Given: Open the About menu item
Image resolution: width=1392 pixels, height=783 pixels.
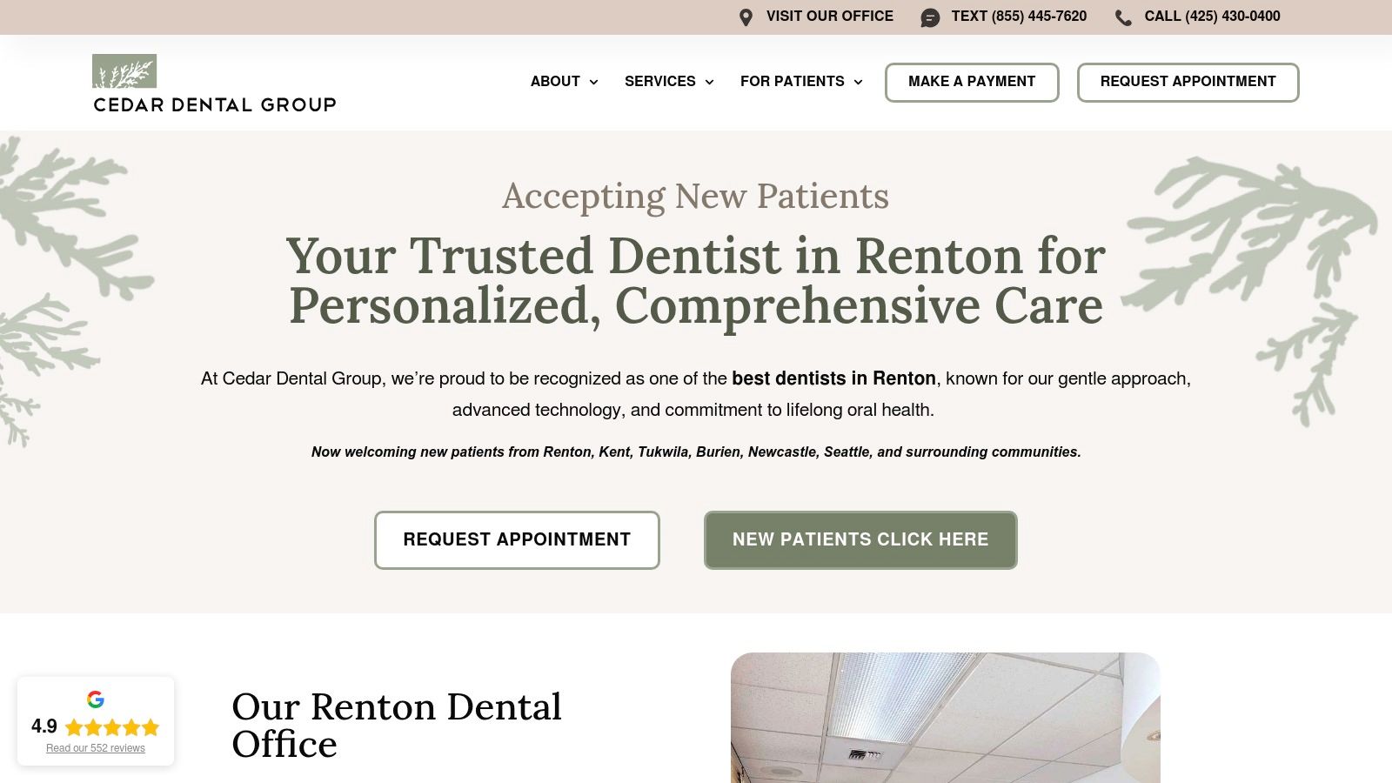Looking at the screenshot, I should click(557, 82).
